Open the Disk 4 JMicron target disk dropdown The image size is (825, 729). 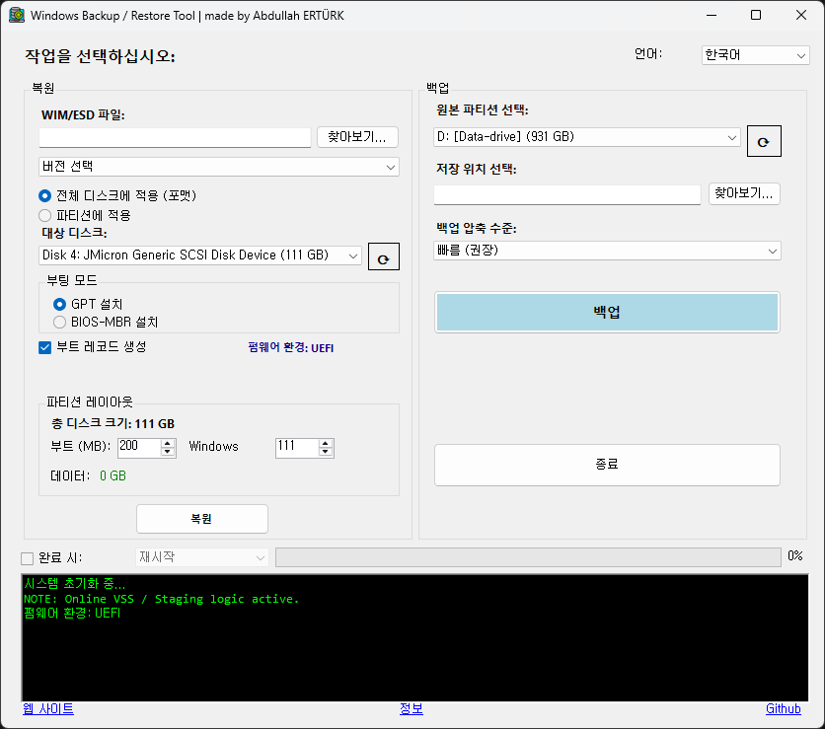[x=200, y=255]
